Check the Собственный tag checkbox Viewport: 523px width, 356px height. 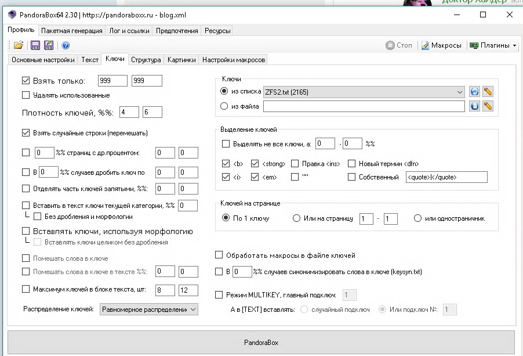point(351,177)
